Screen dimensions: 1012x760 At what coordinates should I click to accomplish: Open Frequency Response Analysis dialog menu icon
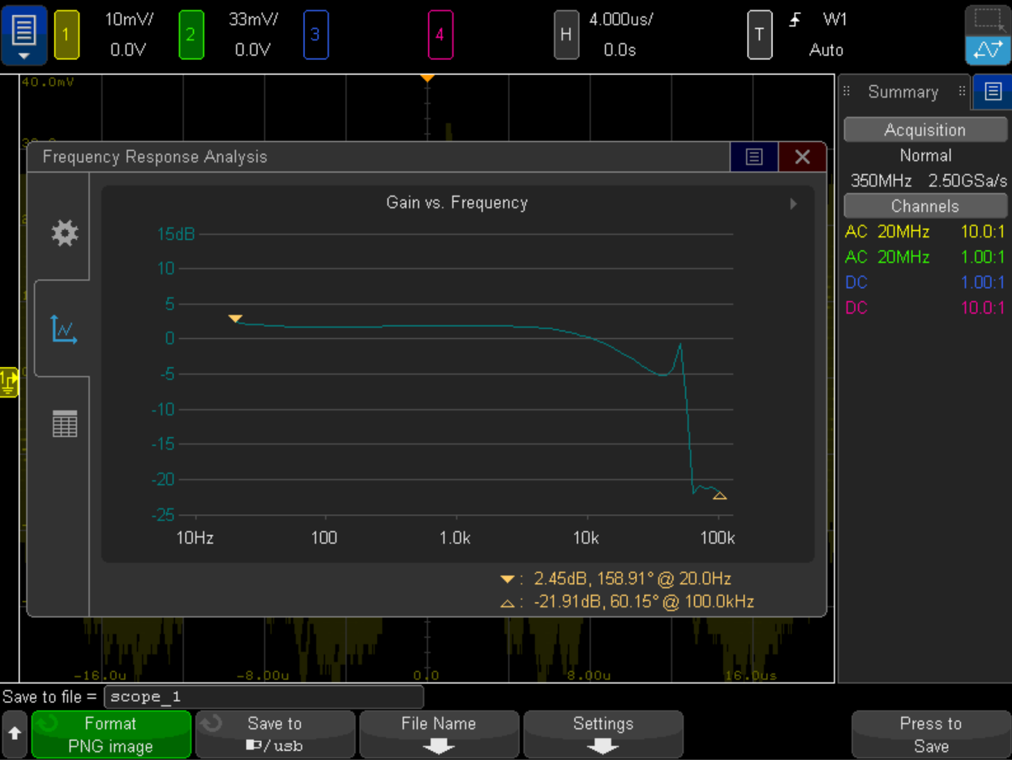click(753, 157)
